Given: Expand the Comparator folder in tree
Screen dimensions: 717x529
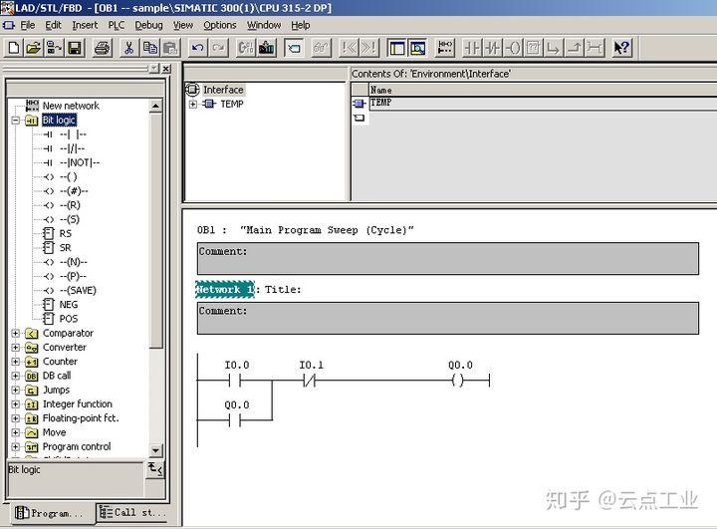Looking at the screenshot, I should coord(16,334).
